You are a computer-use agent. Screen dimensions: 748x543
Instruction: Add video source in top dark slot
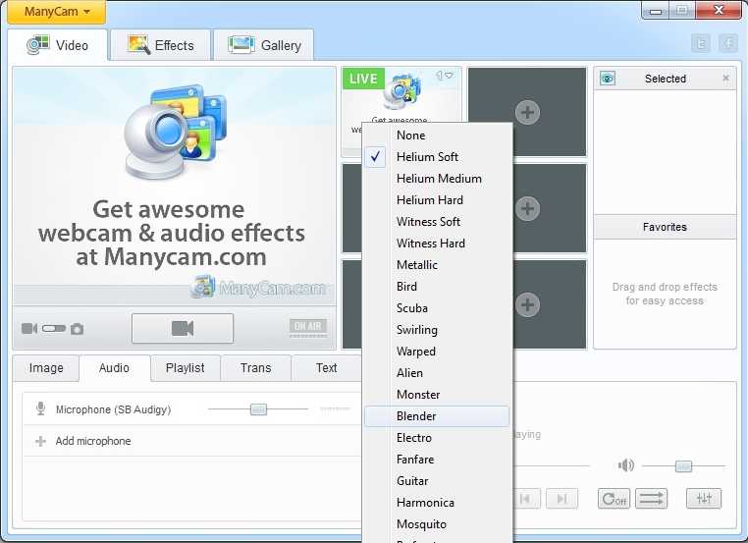pyautogui.click(x=527, y=113)
